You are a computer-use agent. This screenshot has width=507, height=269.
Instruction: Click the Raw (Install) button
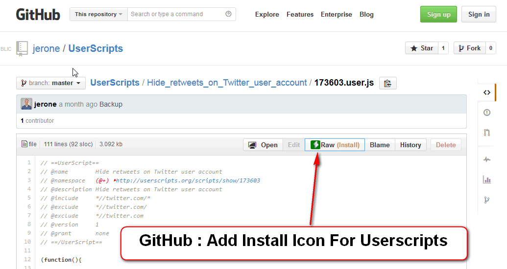coord(335,145)
